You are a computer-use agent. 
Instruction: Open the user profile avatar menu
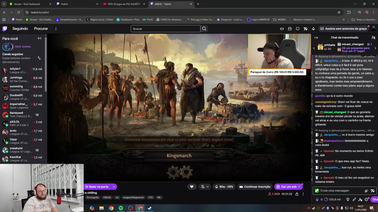pos(374,29)
